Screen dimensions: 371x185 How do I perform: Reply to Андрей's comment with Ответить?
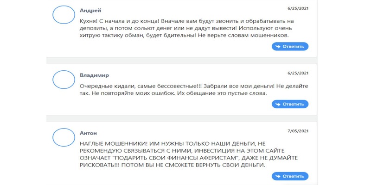pyautogui.click(x=290, y=47)
